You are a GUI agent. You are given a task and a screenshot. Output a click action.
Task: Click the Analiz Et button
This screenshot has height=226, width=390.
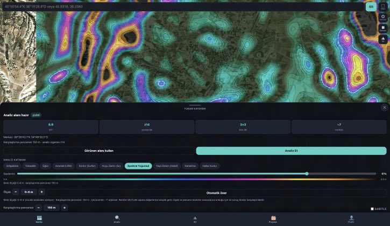[291, 151]
